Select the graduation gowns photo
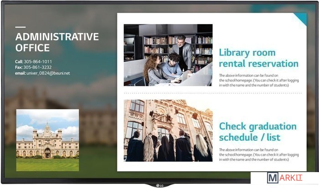319x188 pixels. pyautogui.click(x=168, y=130)
